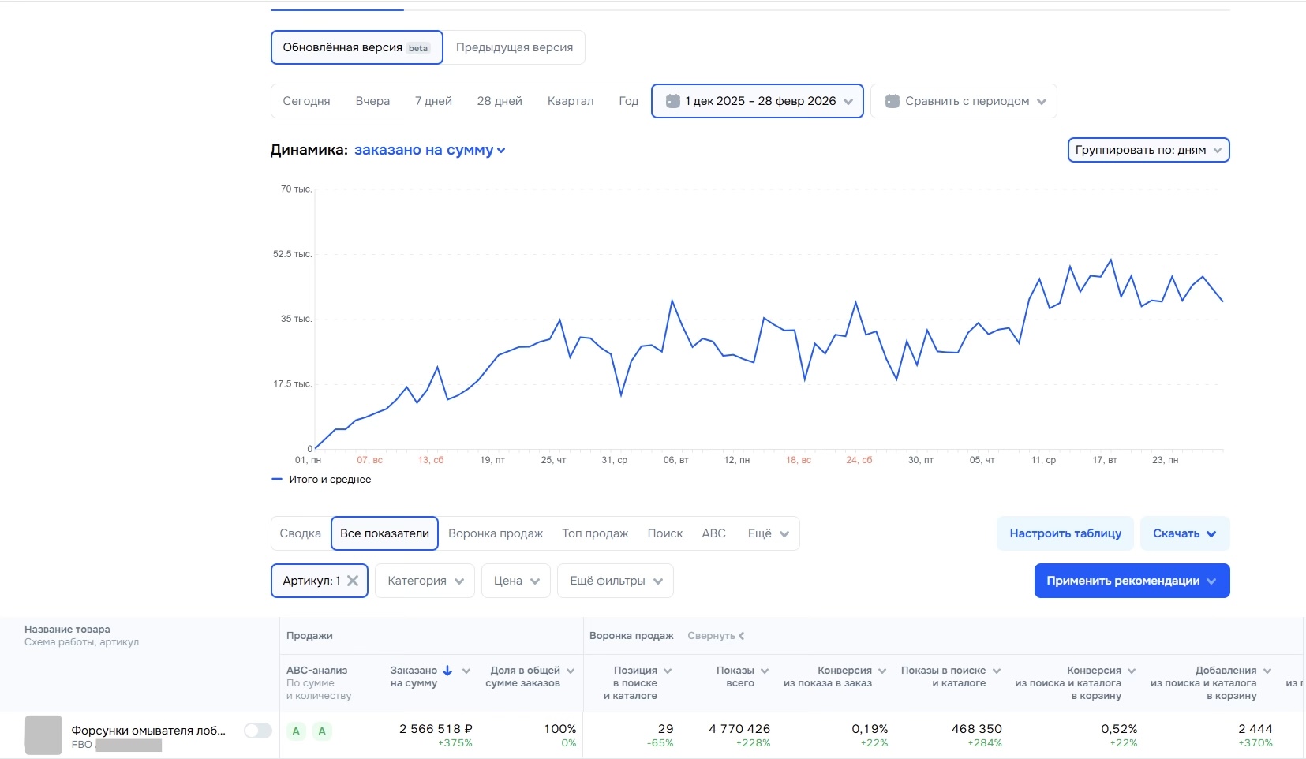Image resolution: width=1306 pixels, height=759 pixels.
Task: Select the Сегодня period
Action: (306, 101)
